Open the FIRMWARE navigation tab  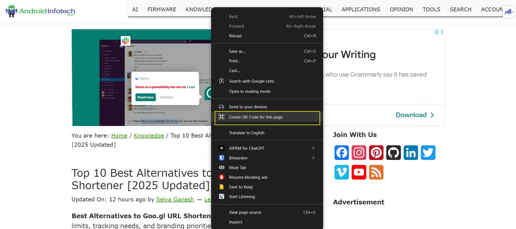click(162, 9)
